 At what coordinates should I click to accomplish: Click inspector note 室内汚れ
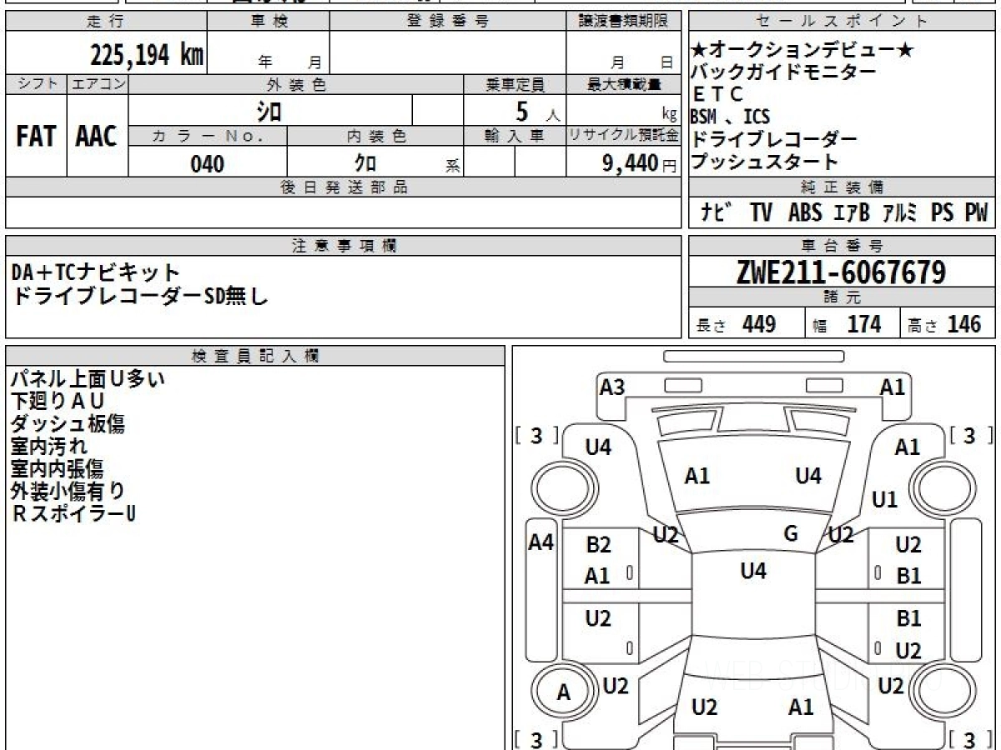tap(48, 447)
